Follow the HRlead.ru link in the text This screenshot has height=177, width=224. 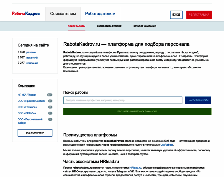pos(135,168)
